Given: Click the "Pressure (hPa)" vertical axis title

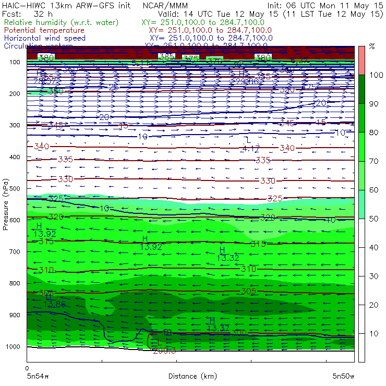Looking at the screenshot, I should 5,204.
